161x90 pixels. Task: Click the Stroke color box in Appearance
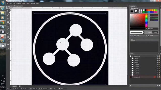click(136, 11)
